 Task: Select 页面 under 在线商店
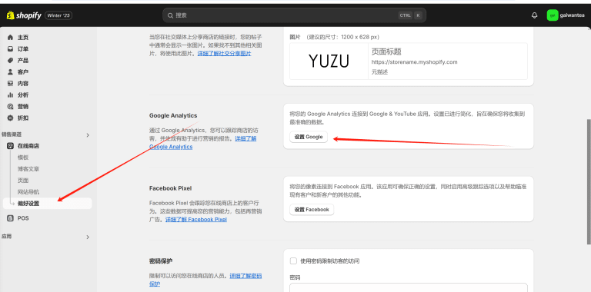[x=23, y=181]
